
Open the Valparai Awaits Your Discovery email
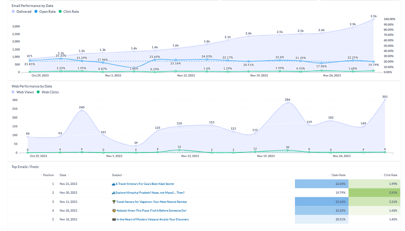153,219
